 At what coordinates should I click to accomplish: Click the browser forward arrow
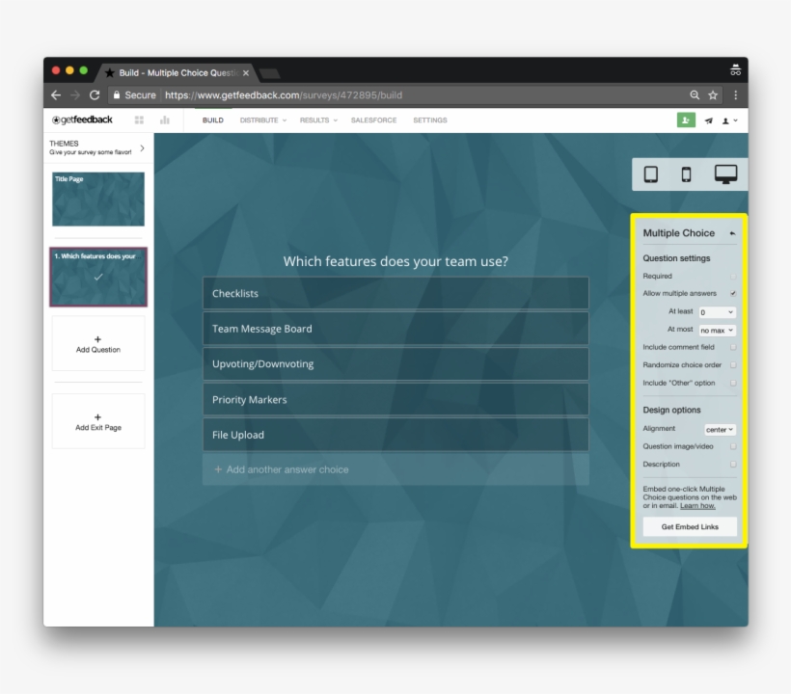point(75,95)
